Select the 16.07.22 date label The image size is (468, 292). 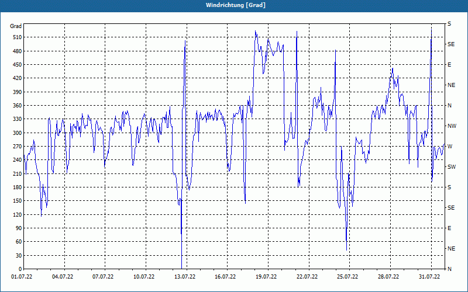[225, 277]
